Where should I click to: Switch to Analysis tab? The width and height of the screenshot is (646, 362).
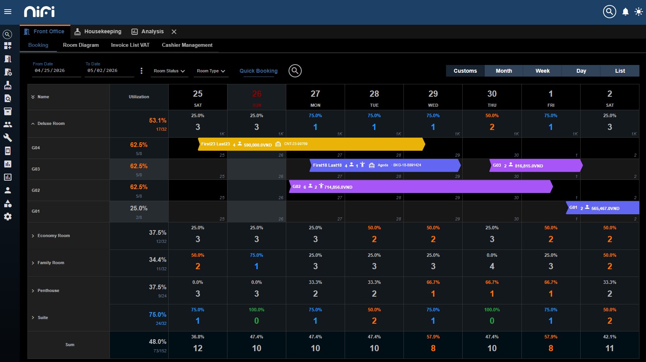pos(147,32)
